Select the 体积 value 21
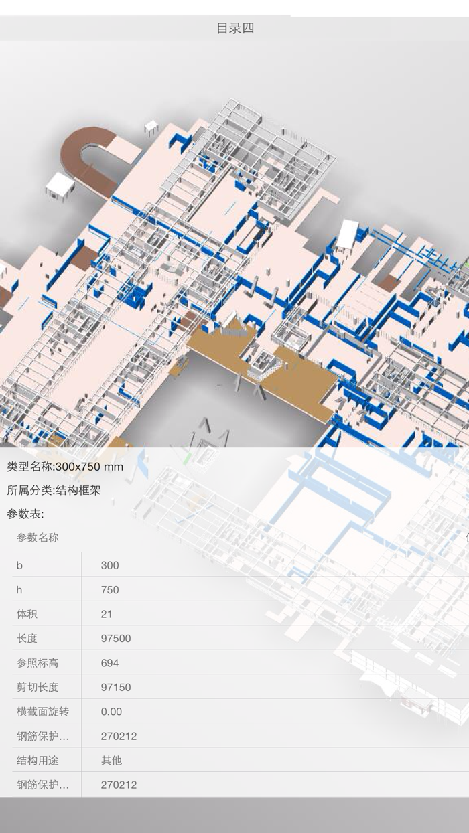 107,614
